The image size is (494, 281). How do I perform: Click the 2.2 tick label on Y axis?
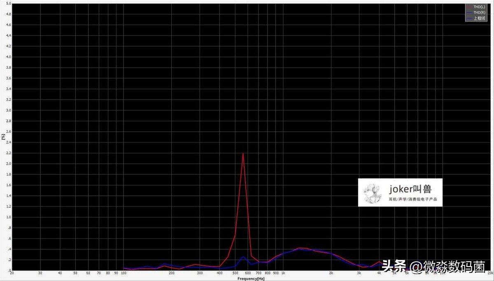pos(9,153)
